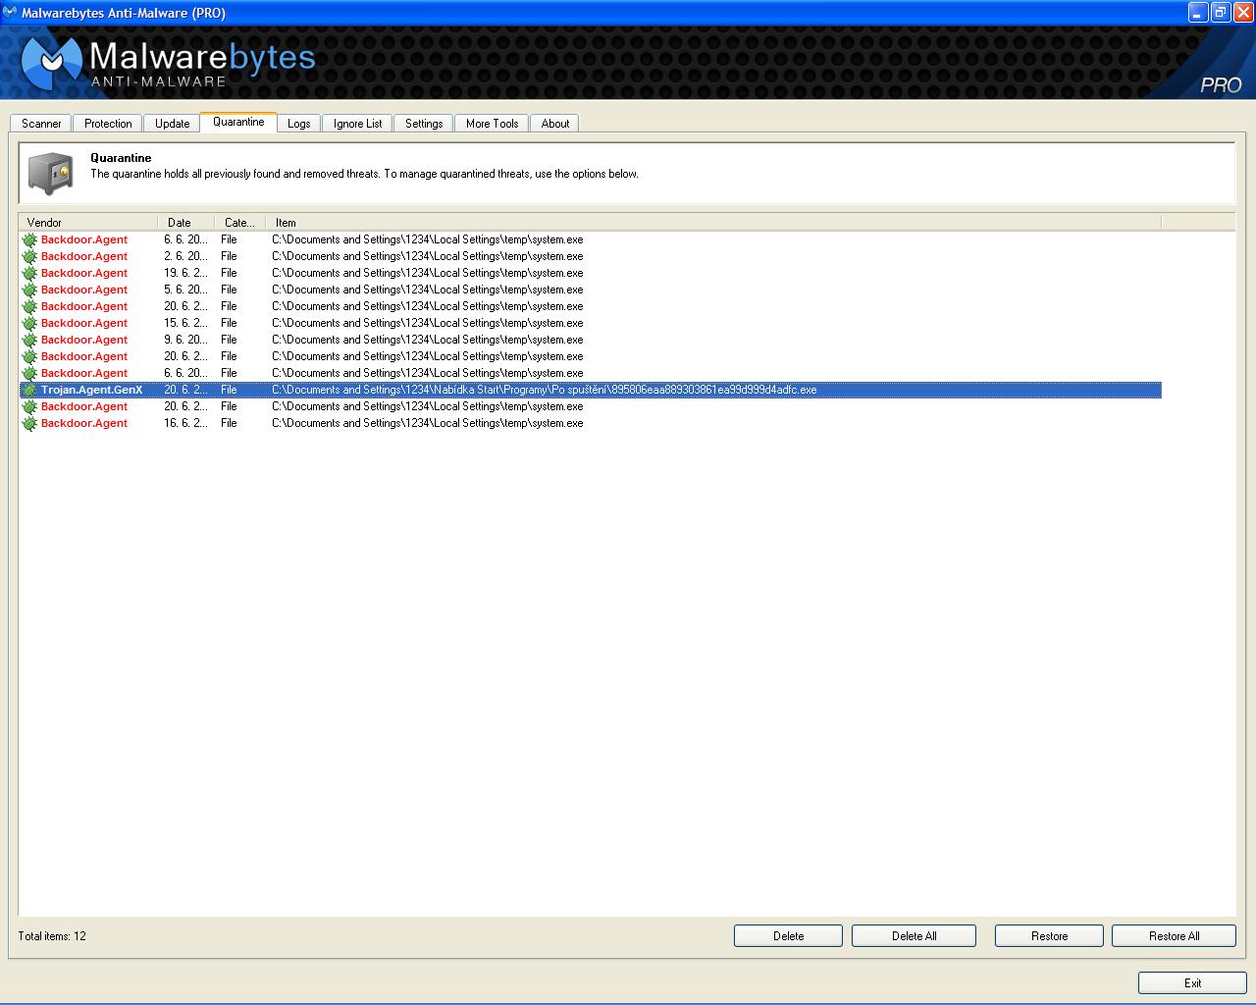Click system.exe path in row dated 16. 6.
Viewport: 1256px width, 1005px height.
click(x=427, y=423)
